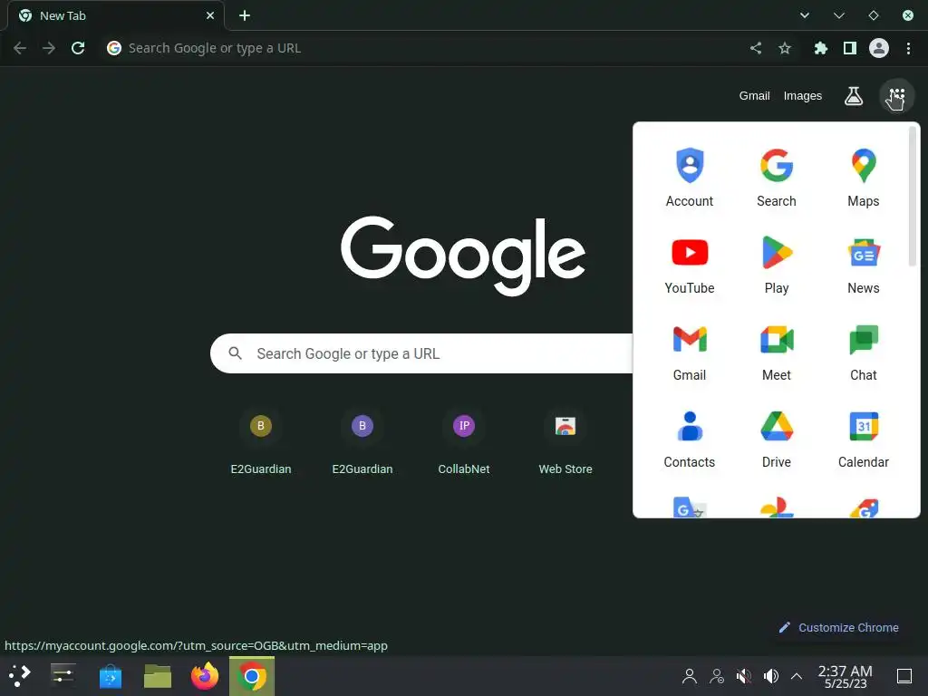Launch Firefox from taskbar

[x=205, y=676]
